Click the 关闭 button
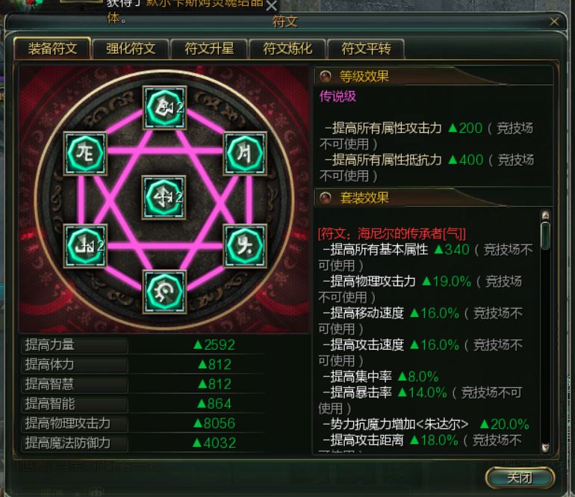Image resolution: width=575 pixels, height=497 pixels. click(520, 478)
